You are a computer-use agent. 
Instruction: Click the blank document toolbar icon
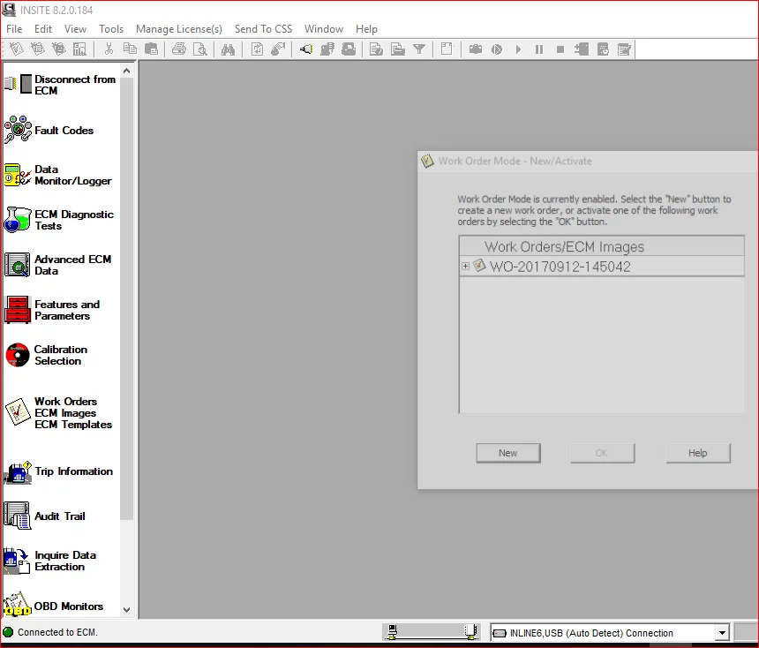click(x=447, y=49)
